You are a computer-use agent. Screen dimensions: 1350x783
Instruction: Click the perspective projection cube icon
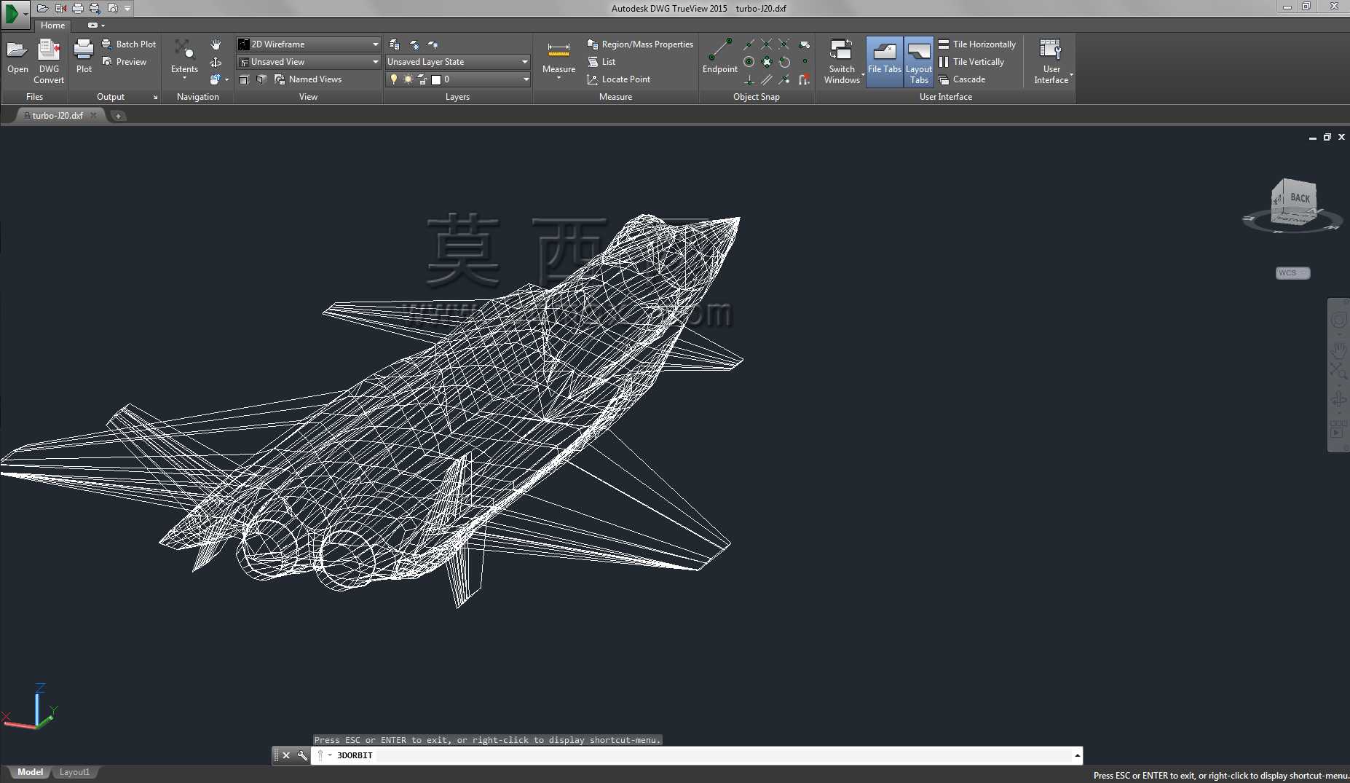(261, 79)
